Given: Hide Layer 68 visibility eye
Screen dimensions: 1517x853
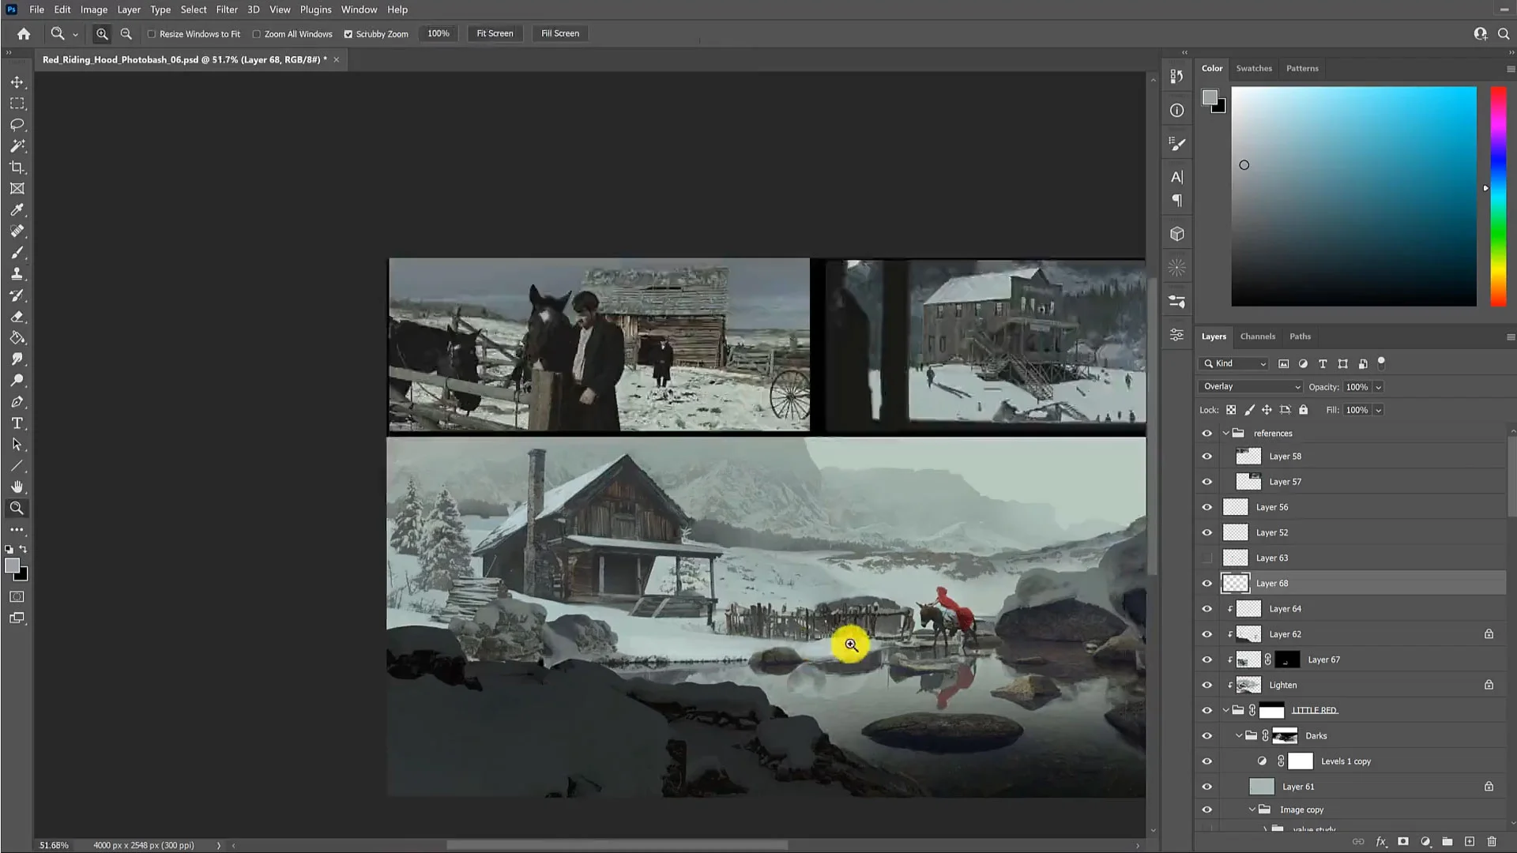Looking at the screenshot, I should [1206, 584].
